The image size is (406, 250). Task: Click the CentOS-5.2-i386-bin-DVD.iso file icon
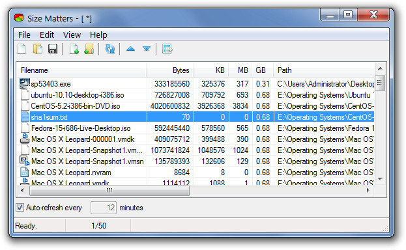click(25, 106)
